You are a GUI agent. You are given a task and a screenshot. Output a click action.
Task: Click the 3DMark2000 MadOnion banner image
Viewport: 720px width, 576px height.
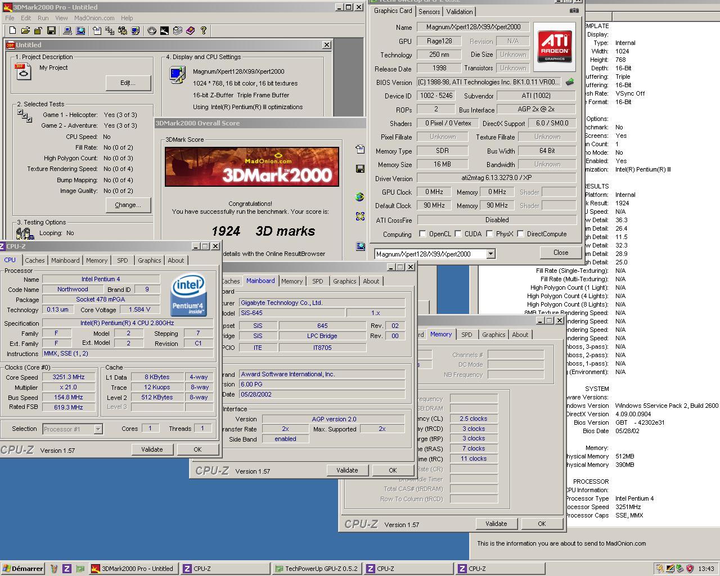tap(252, 166)
